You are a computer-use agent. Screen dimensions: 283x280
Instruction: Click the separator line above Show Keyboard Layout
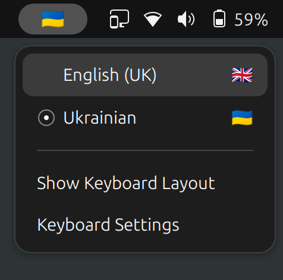point(145,150)
